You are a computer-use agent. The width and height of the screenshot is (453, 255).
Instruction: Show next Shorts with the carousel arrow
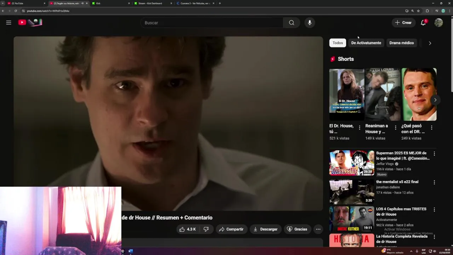click(435, 100)
